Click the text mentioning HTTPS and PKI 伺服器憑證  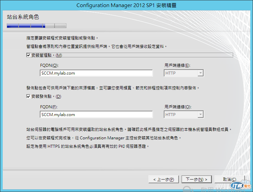(x=88, y=146)
